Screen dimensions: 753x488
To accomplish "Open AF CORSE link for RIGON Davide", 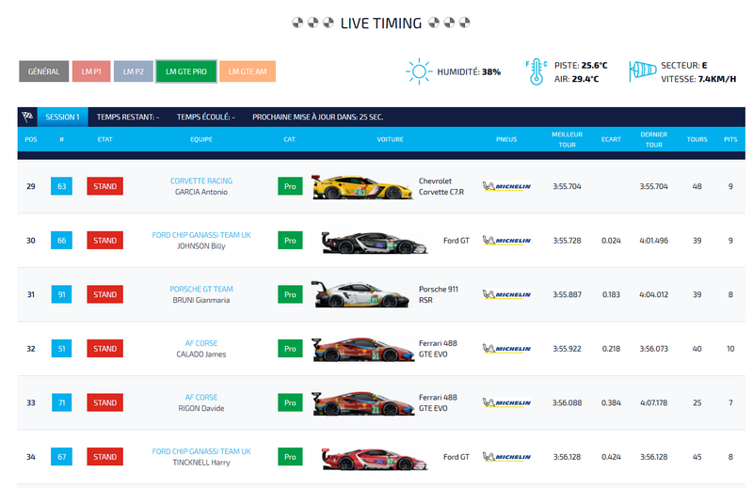I will pyautogui.click(x=201, y=398).
